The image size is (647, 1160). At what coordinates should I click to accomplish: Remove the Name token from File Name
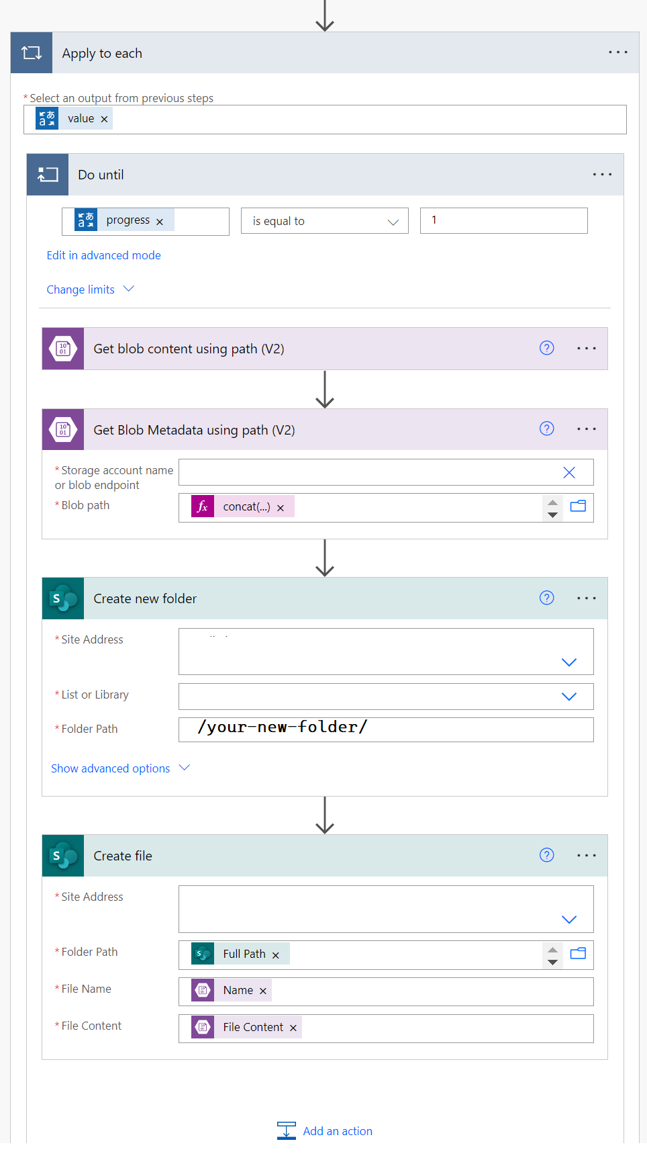pos(263,991)
